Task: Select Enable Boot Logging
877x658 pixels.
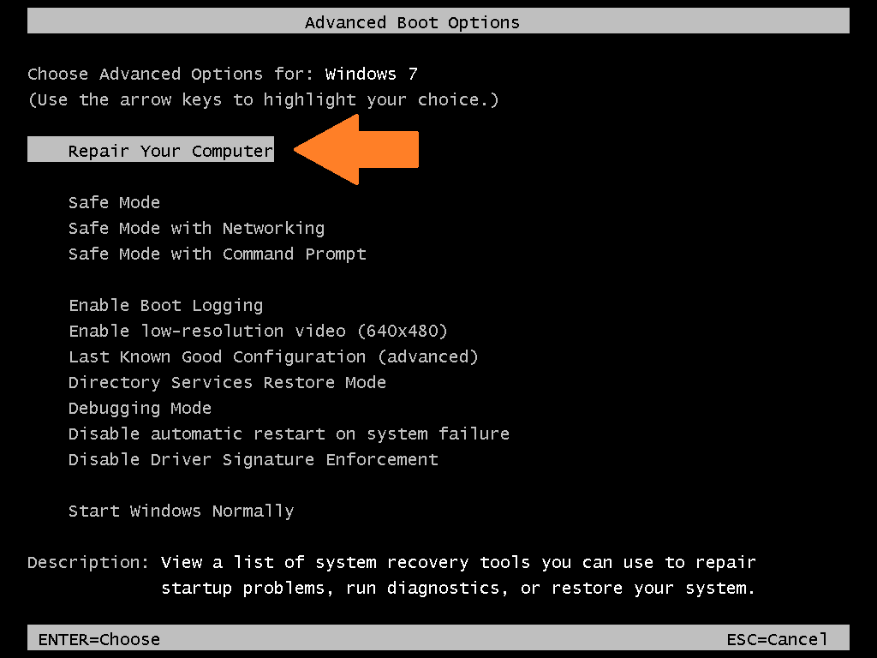Action: point(165,305)
